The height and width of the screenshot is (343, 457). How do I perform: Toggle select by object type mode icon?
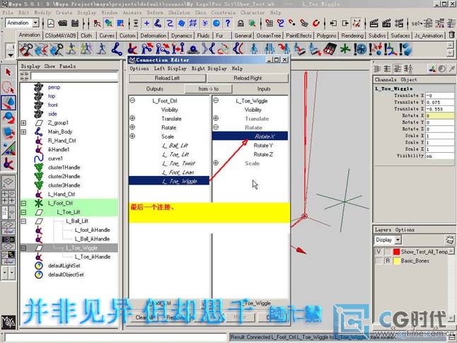click(x=109, y=23)
